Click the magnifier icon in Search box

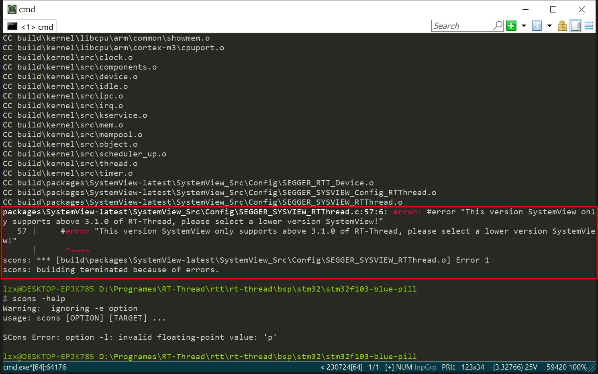[498, 26]
